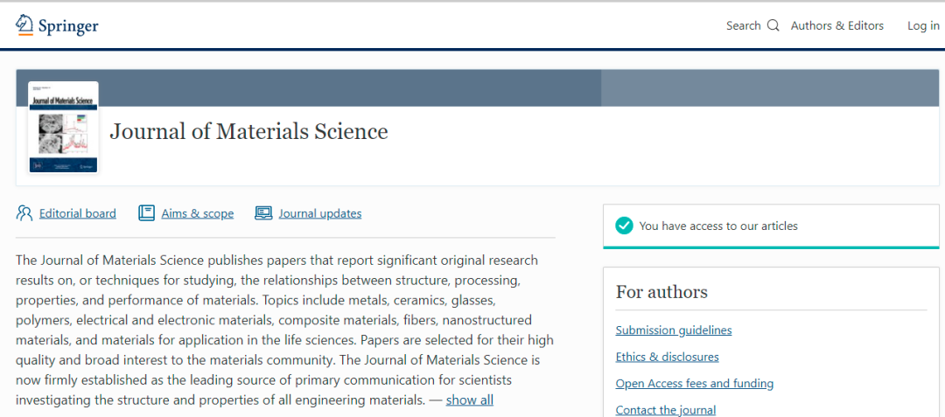Expand the description with show all
Image resolution: width=945 pixels, height=417 pixels.
469,400
